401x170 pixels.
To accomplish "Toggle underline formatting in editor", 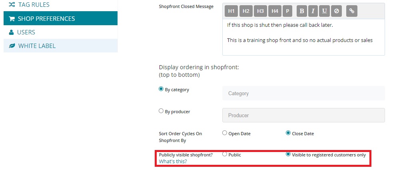I will pyautogui.click(x=324, y=11).
